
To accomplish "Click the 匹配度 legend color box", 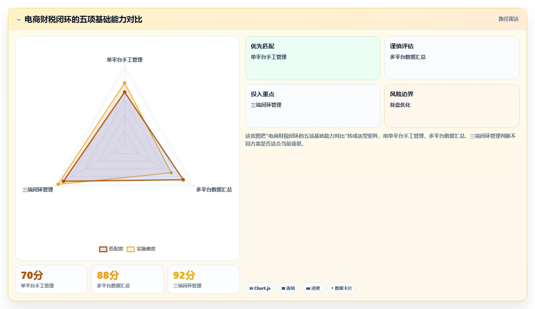I will click(x=103, y=249).
